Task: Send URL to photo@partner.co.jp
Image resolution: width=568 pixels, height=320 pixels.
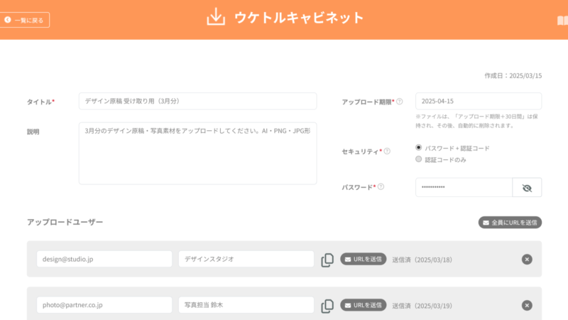Action: point(364,305)
